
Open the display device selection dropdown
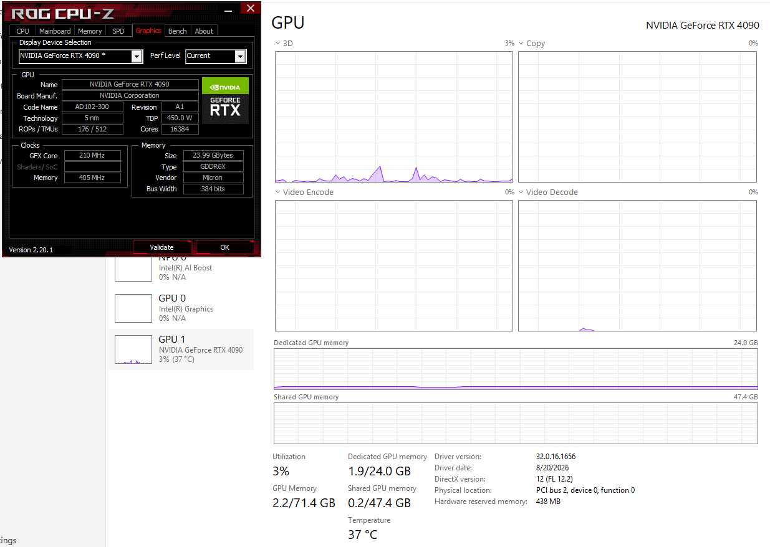137,56
